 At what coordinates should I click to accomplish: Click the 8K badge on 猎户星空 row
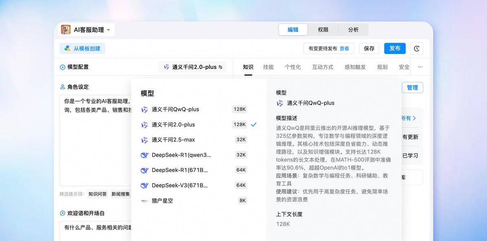pyautogui.click(x=243, y=201)
